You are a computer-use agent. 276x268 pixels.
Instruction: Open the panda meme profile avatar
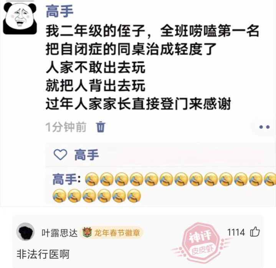coord(20,18)
